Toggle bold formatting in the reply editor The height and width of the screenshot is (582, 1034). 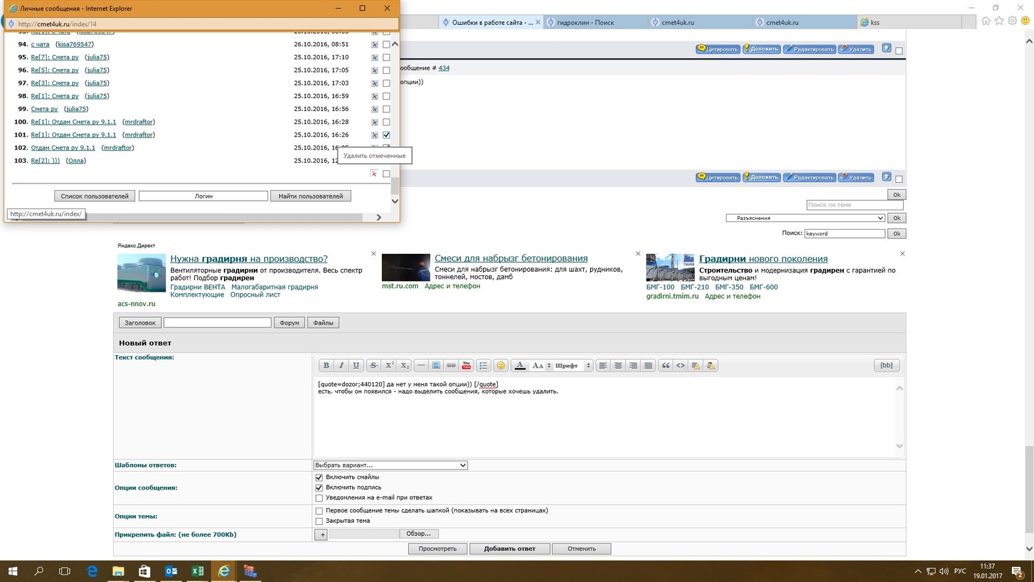326,365
